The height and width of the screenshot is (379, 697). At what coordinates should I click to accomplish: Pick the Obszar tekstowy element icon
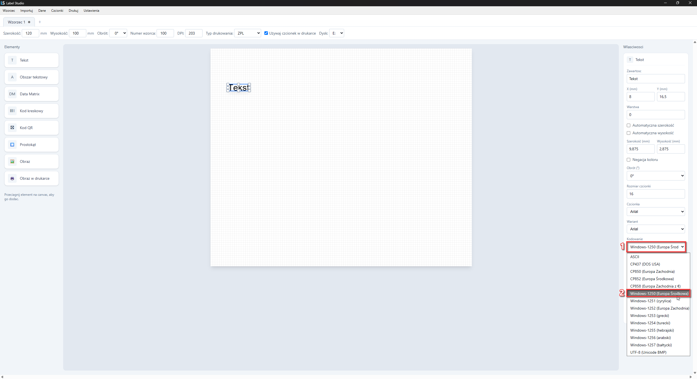pyautogui.click(x=12, y=77)
